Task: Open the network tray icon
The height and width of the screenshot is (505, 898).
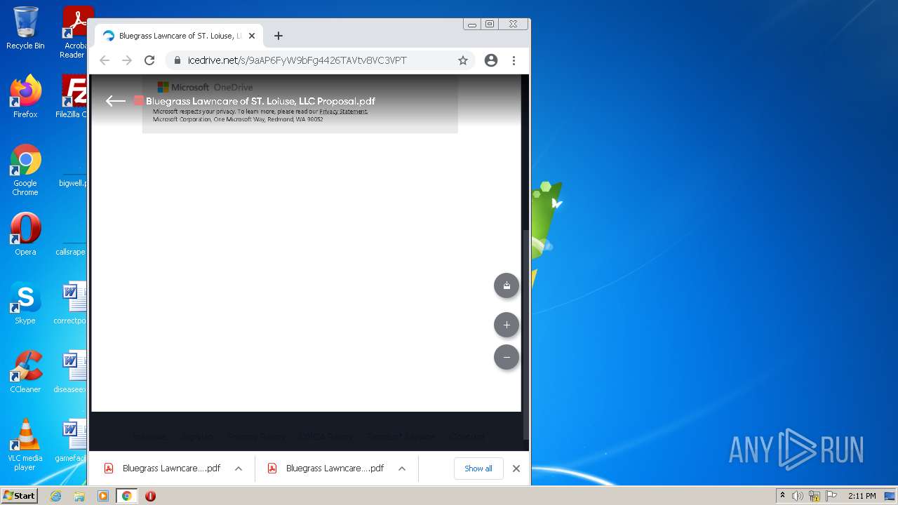Action: coord(815,496)
